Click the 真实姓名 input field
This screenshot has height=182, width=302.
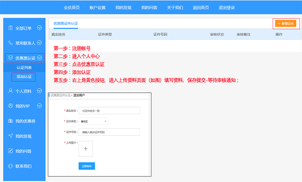109,111
